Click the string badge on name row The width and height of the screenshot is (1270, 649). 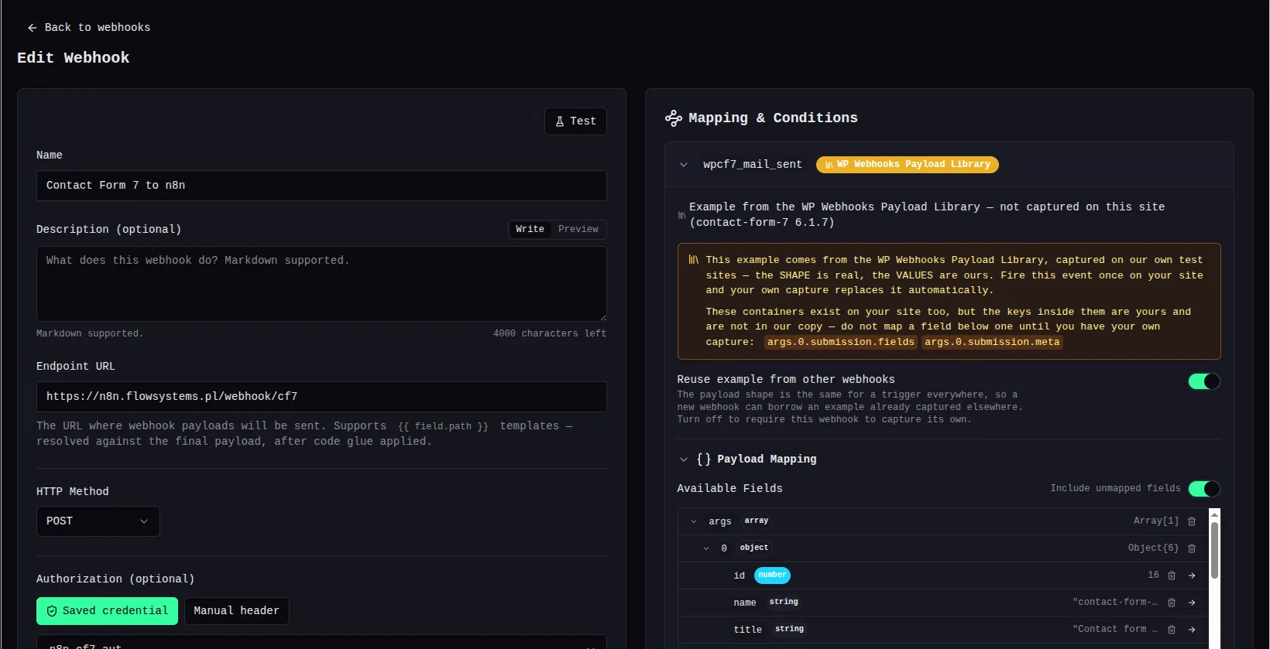tap(784, 603)
